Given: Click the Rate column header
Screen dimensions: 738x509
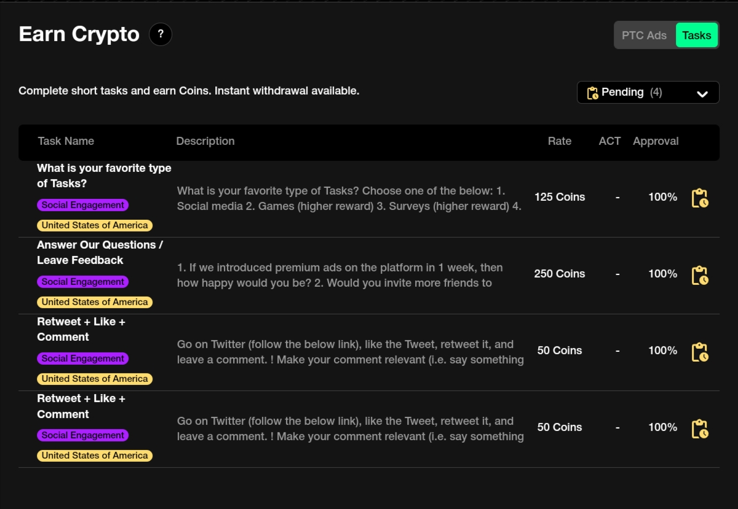Looking at the screenshot, I should coord(560,141).
